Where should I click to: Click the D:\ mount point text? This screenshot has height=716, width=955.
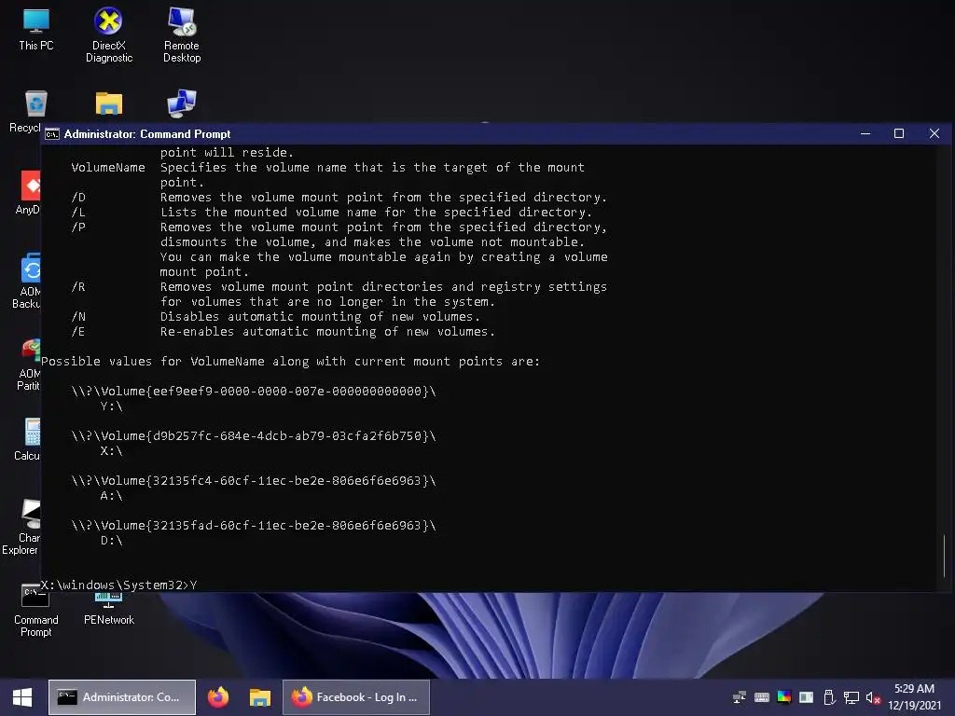point(112,540)
